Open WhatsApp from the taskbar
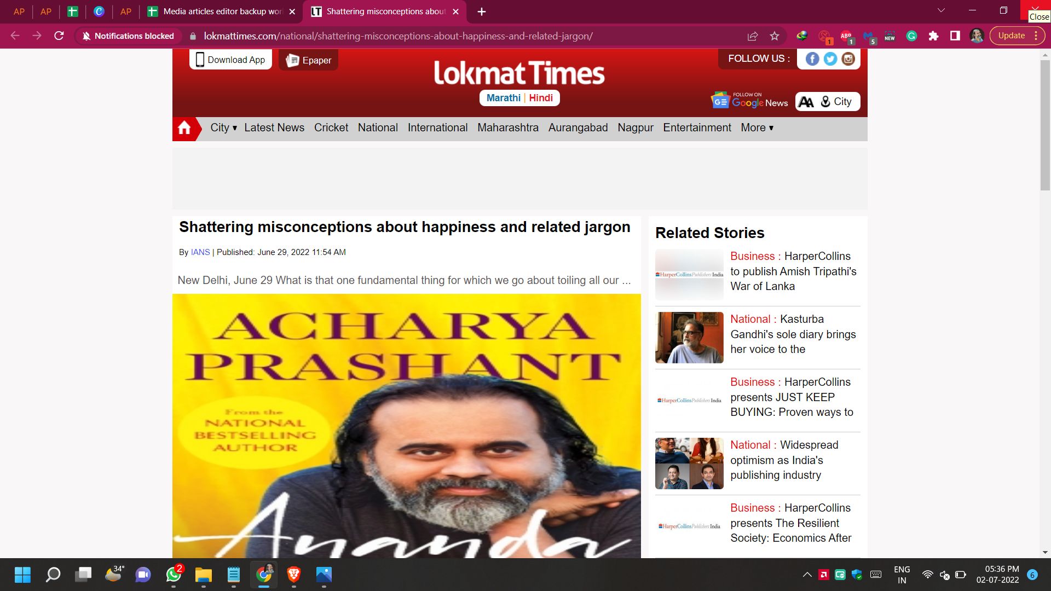 pos(174,575)
